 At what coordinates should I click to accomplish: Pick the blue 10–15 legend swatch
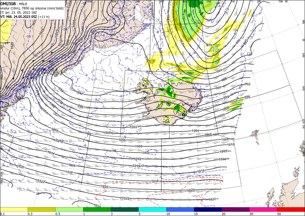(x=180, y=209)
